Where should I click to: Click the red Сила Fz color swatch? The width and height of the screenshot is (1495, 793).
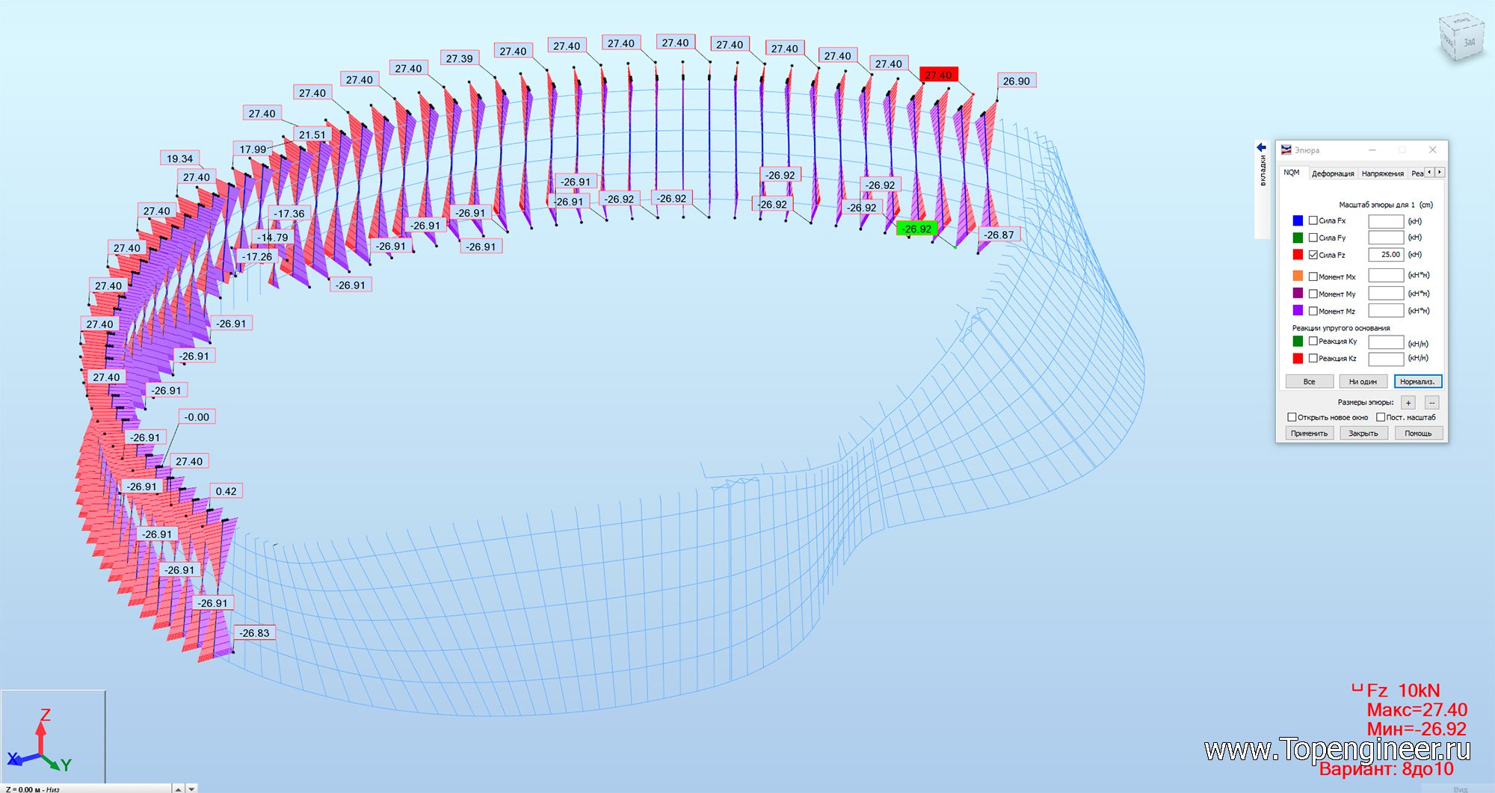click(x=1298, y=255)
